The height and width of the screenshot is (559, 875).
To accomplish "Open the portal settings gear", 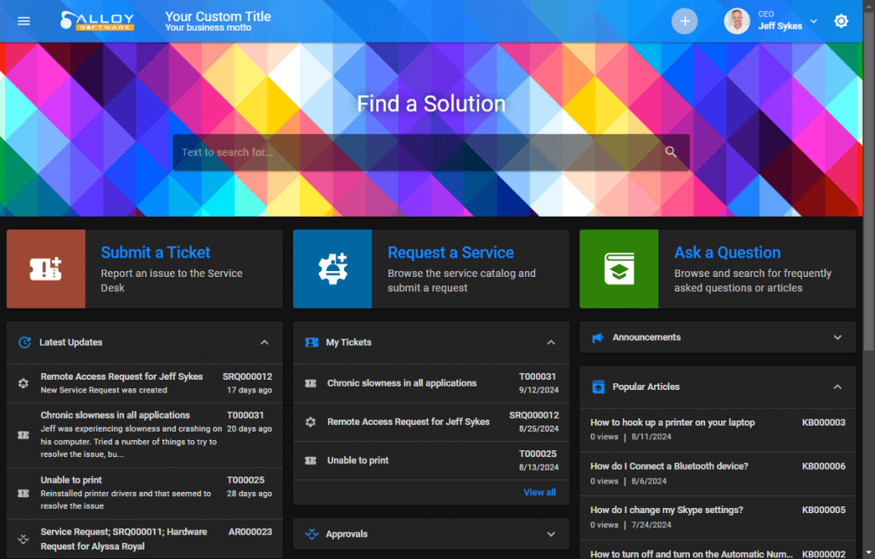I will (x=841, y=20).
